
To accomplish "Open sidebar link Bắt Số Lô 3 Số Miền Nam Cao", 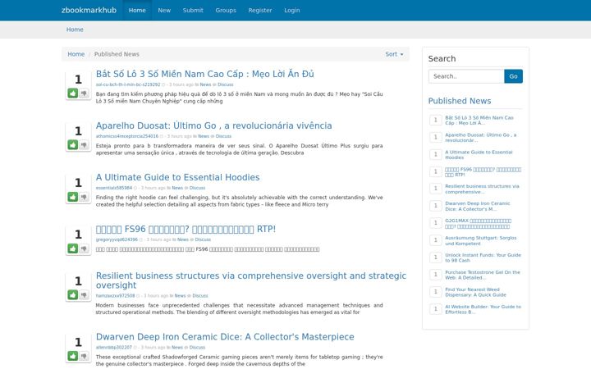I will click(x=479, y=120).
